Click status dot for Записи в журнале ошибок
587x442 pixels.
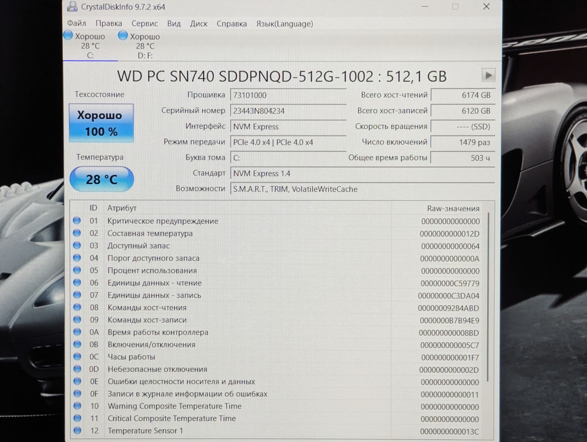(77, 393)
